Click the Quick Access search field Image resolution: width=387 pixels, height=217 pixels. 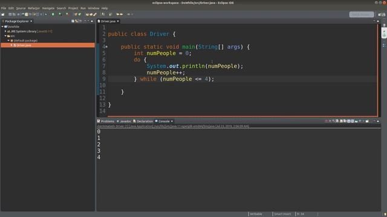362,14
